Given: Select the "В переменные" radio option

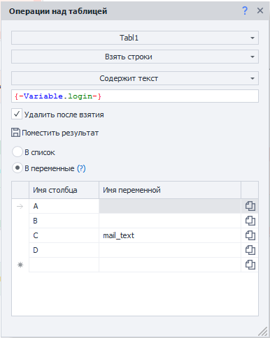Looking at the screenshot, I should click(17, 168).
